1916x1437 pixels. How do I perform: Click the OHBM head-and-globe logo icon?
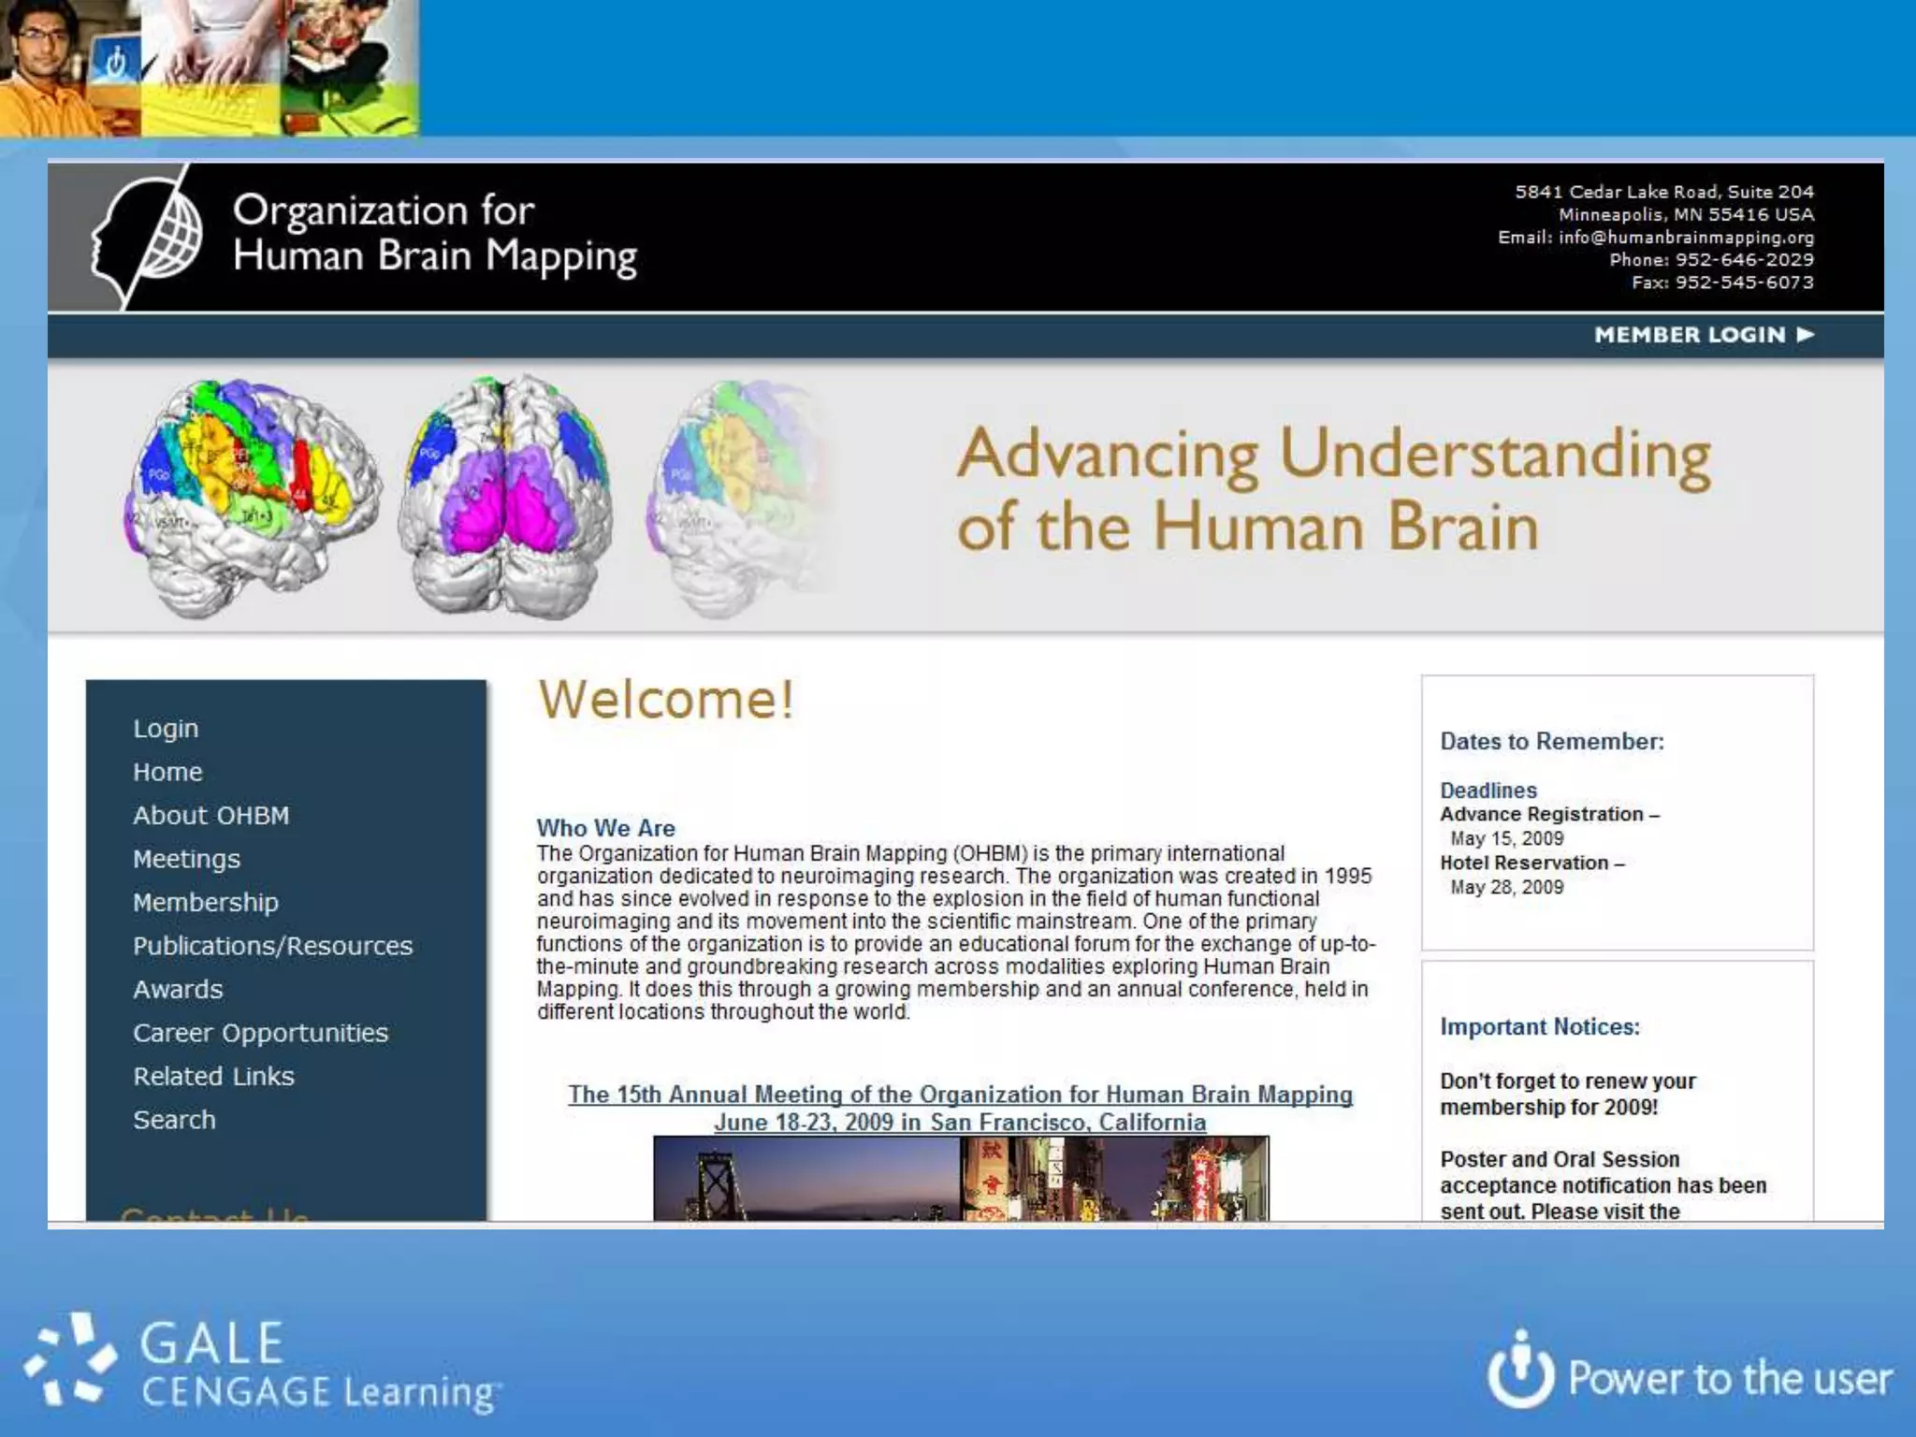pos(148,236)
